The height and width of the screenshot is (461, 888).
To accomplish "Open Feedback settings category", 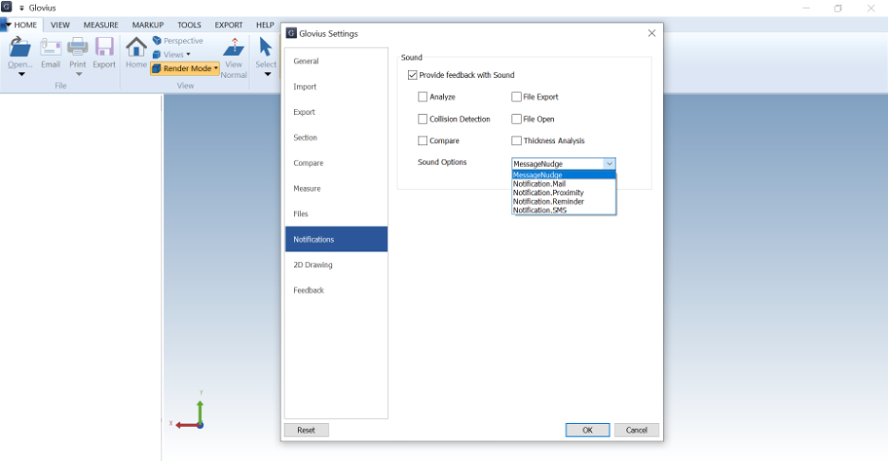I will (x=337, y=290).
